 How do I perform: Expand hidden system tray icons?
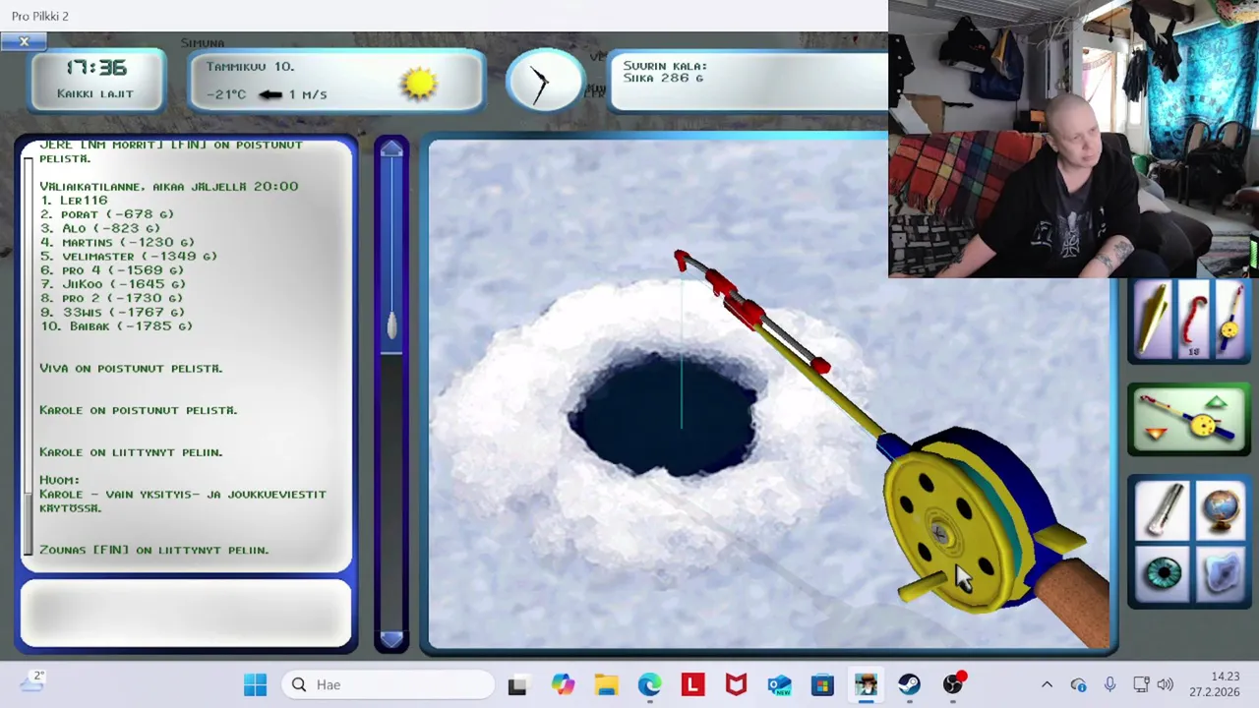click(x=1047, y=684)
